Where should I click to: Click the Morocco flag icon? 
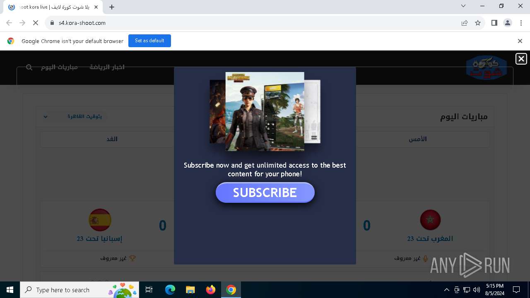point(430,220)
